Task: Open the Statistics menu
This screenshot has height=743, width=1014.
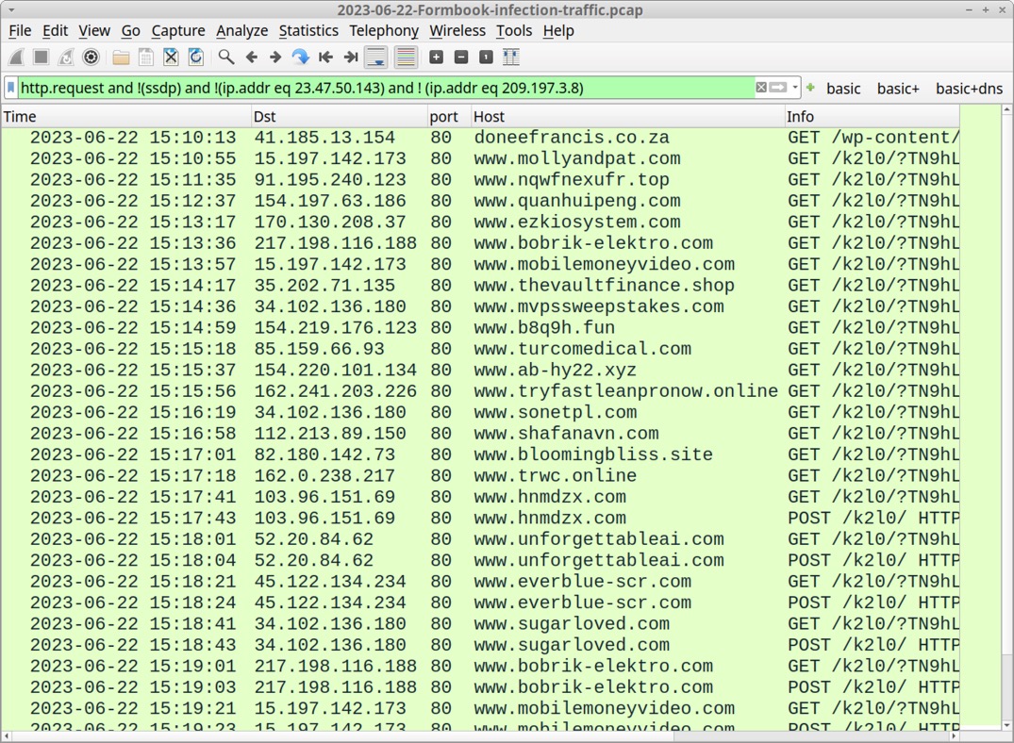Action: point(308,30)
